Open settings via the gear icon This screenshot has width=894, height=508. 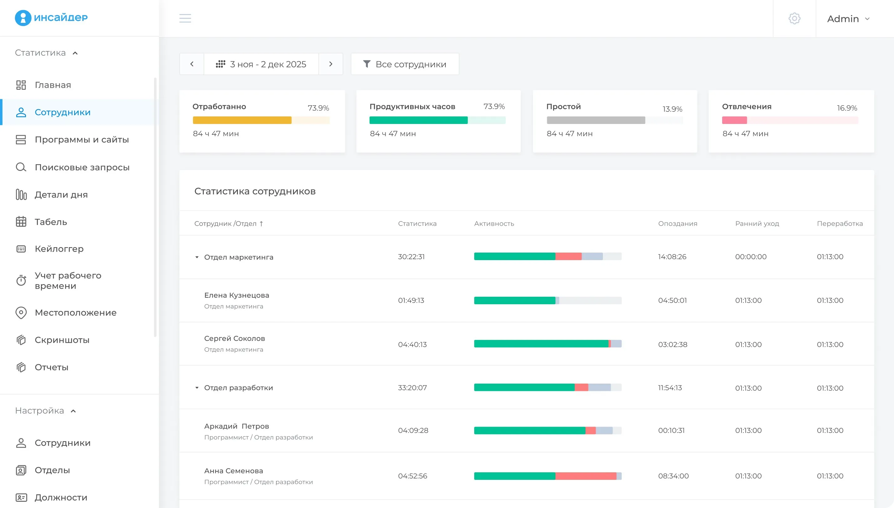(x=794, y=18)
